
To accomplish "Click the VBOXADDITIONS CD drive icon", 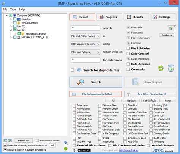I will click(x=19, y=37).
